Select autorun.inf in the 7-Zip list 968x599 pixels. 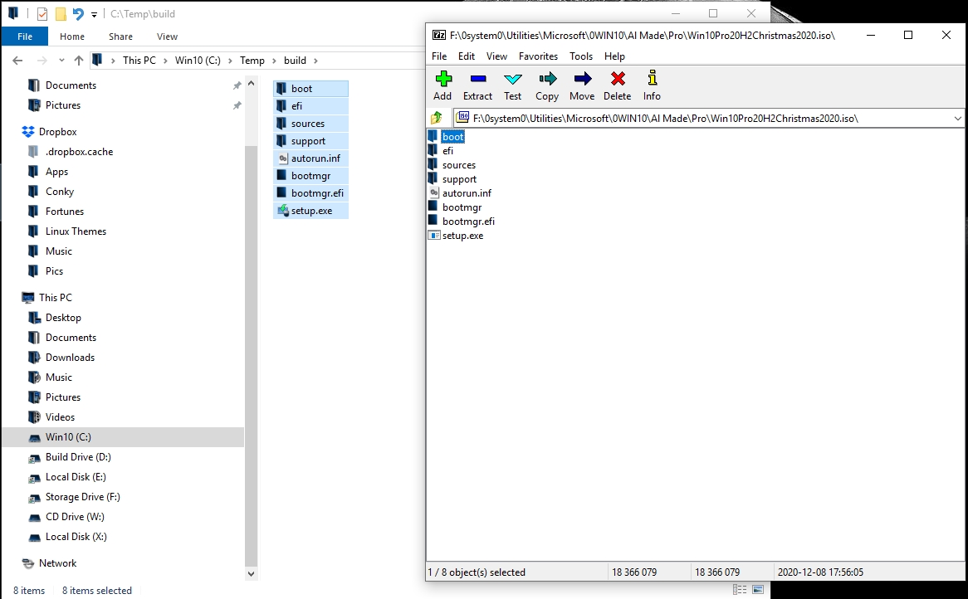point(467,193)
